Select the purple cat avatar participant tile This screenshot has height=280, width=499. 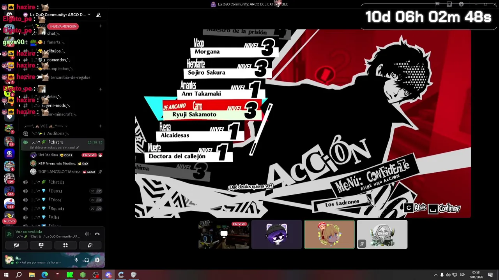click(x=276, y=234)
